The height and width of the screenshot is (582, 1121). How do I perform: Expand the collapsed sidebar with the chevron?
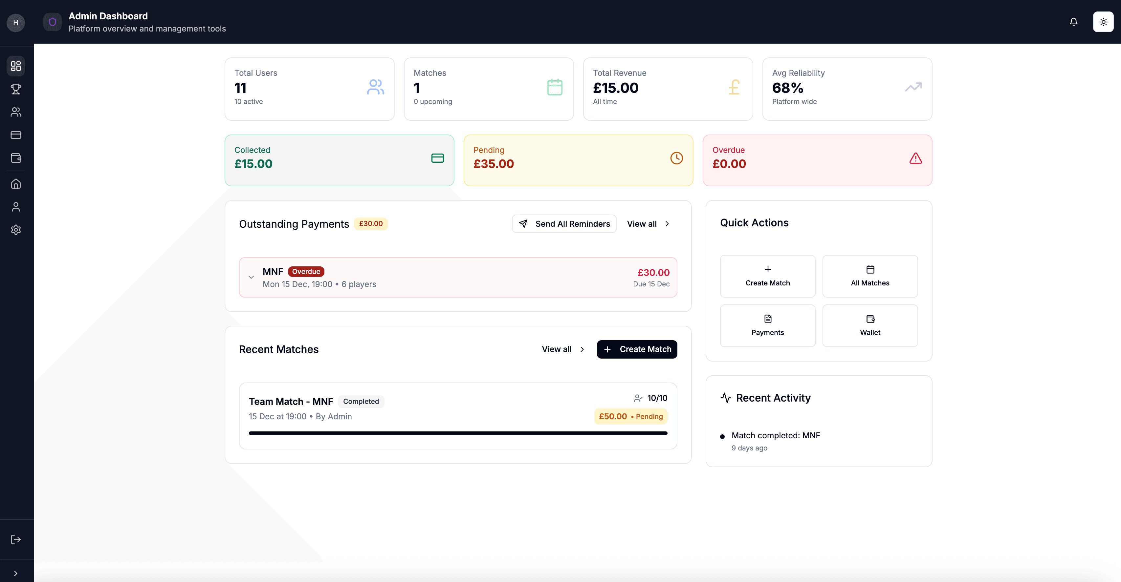[16, 572]
